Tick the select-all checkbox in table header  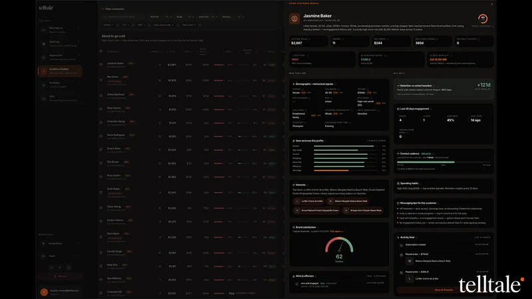pyautogui.click(x=101, y=51)
